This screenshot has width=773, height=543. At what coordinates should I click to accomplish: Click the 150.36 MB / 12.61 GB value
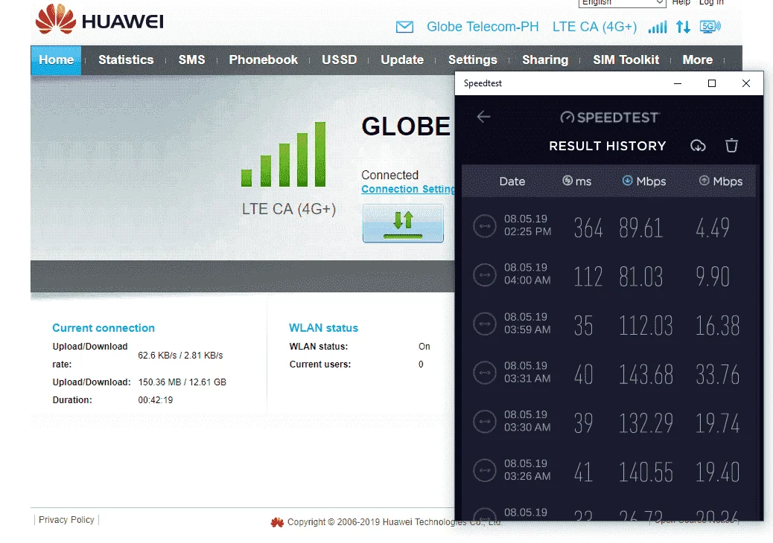(x=182, y=382)
